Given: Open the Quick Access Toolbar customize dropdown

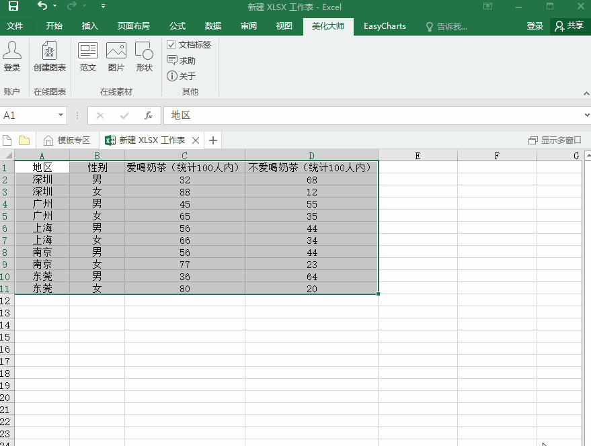Looking at the screenshot, I should point(103,7).
